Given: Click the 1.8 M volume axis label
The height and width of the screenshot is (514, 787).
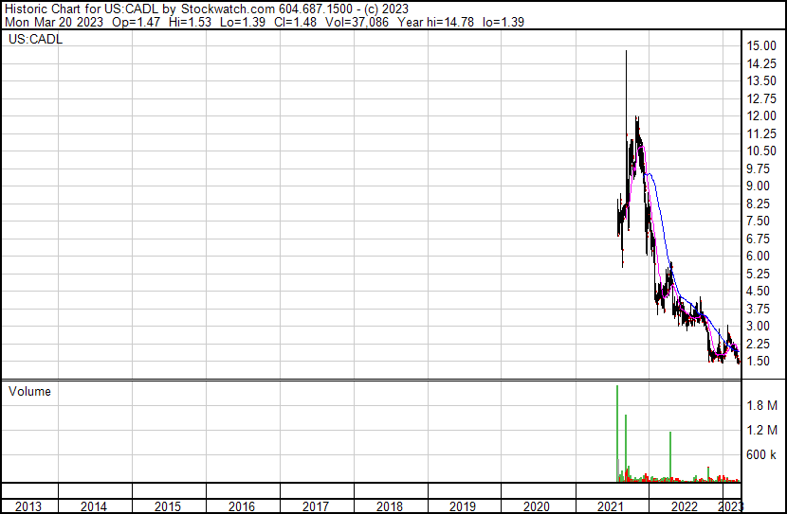Looking at the screenshot, I should [x=762, y=406].
